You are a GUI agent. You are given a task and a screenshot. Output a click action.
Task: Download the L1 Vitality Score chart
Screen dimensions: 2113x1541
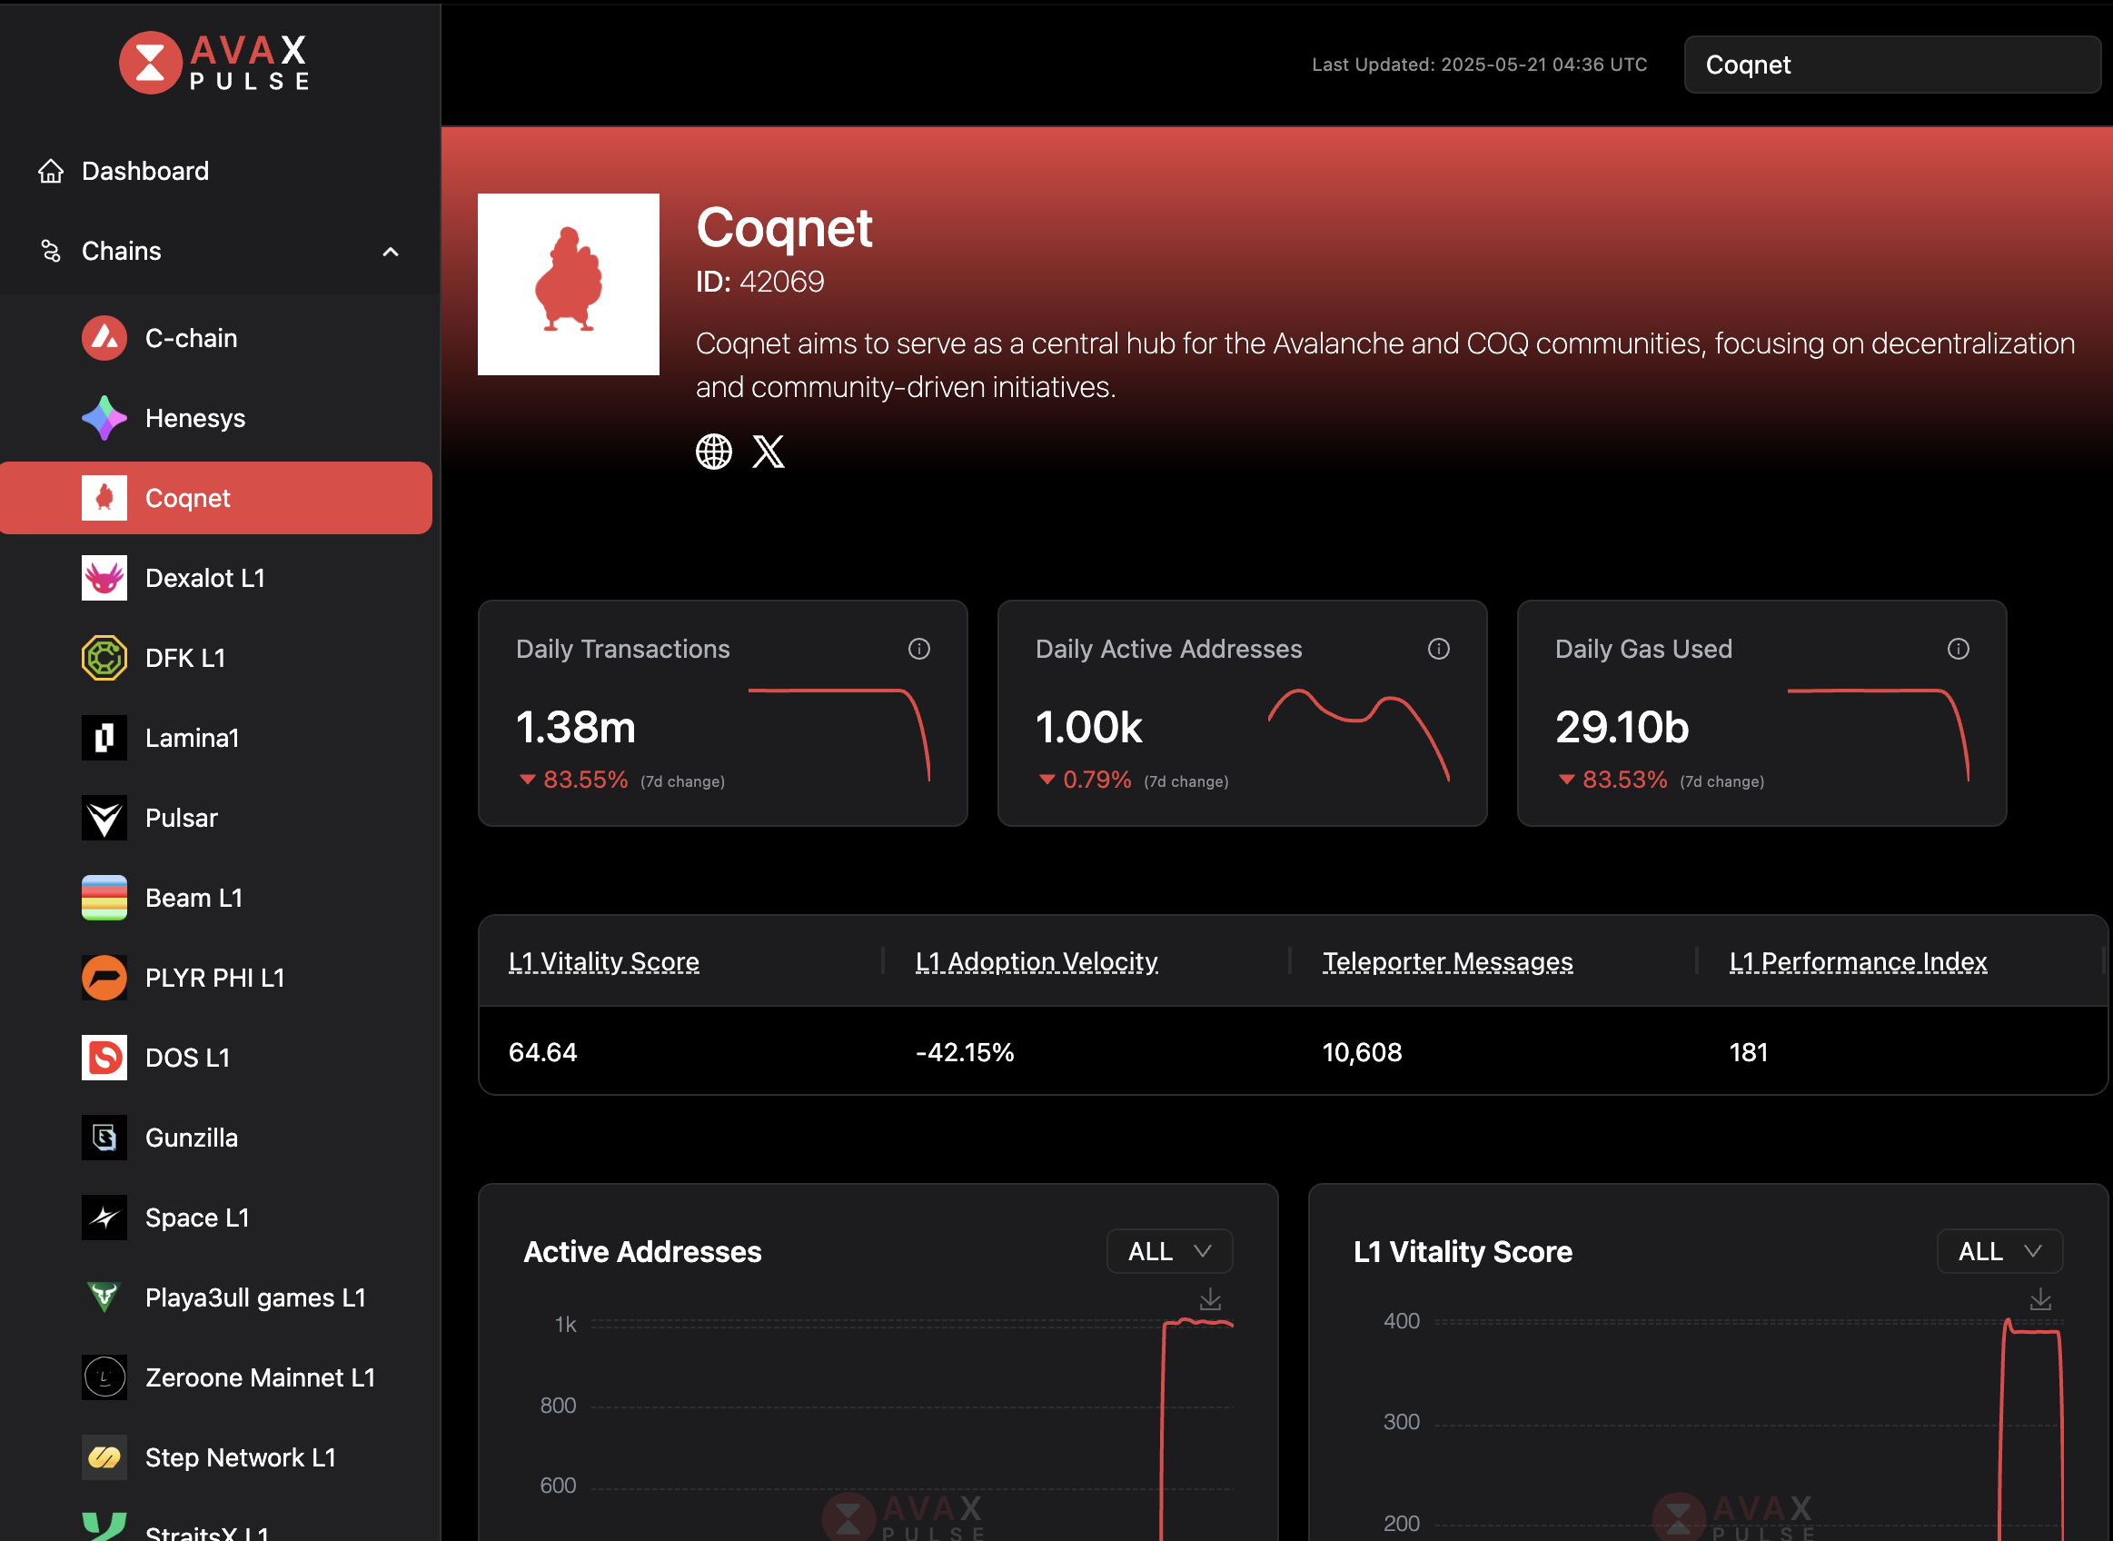coord(2039,1298)
